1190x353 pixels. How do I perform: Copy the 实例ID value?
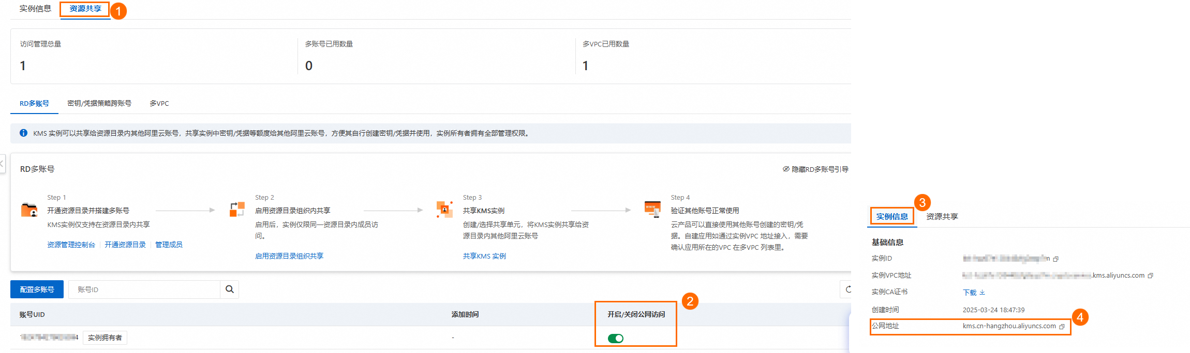point(1056,259)
